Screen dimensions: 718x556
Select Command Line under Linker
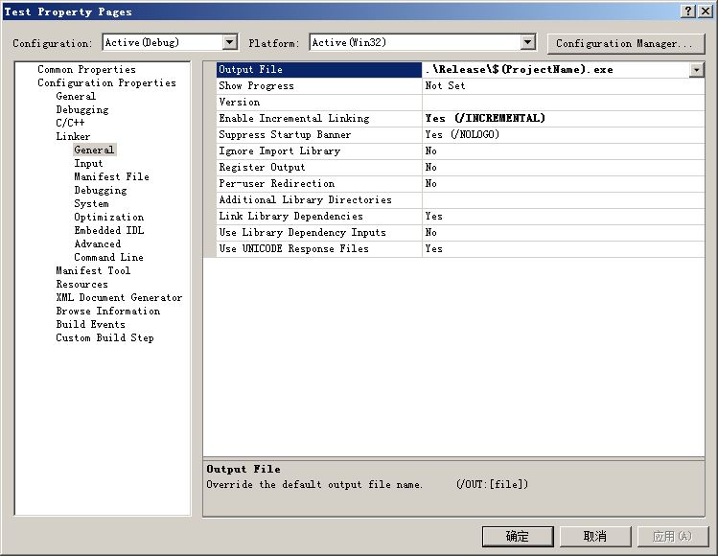[108, 257]
